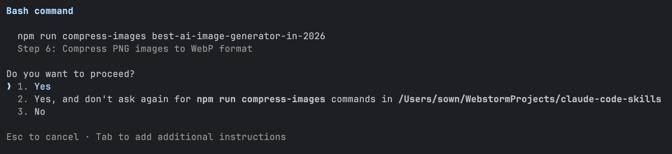Viewport: 672px width, 154px height.
Task: Click the number "2." list marker
Action: tap(23, 99)
